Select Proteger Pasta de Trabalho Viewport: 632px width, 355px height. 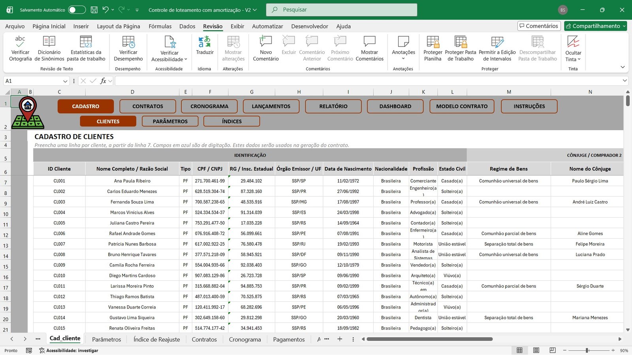pyautogui.click(x=461, y=48)
